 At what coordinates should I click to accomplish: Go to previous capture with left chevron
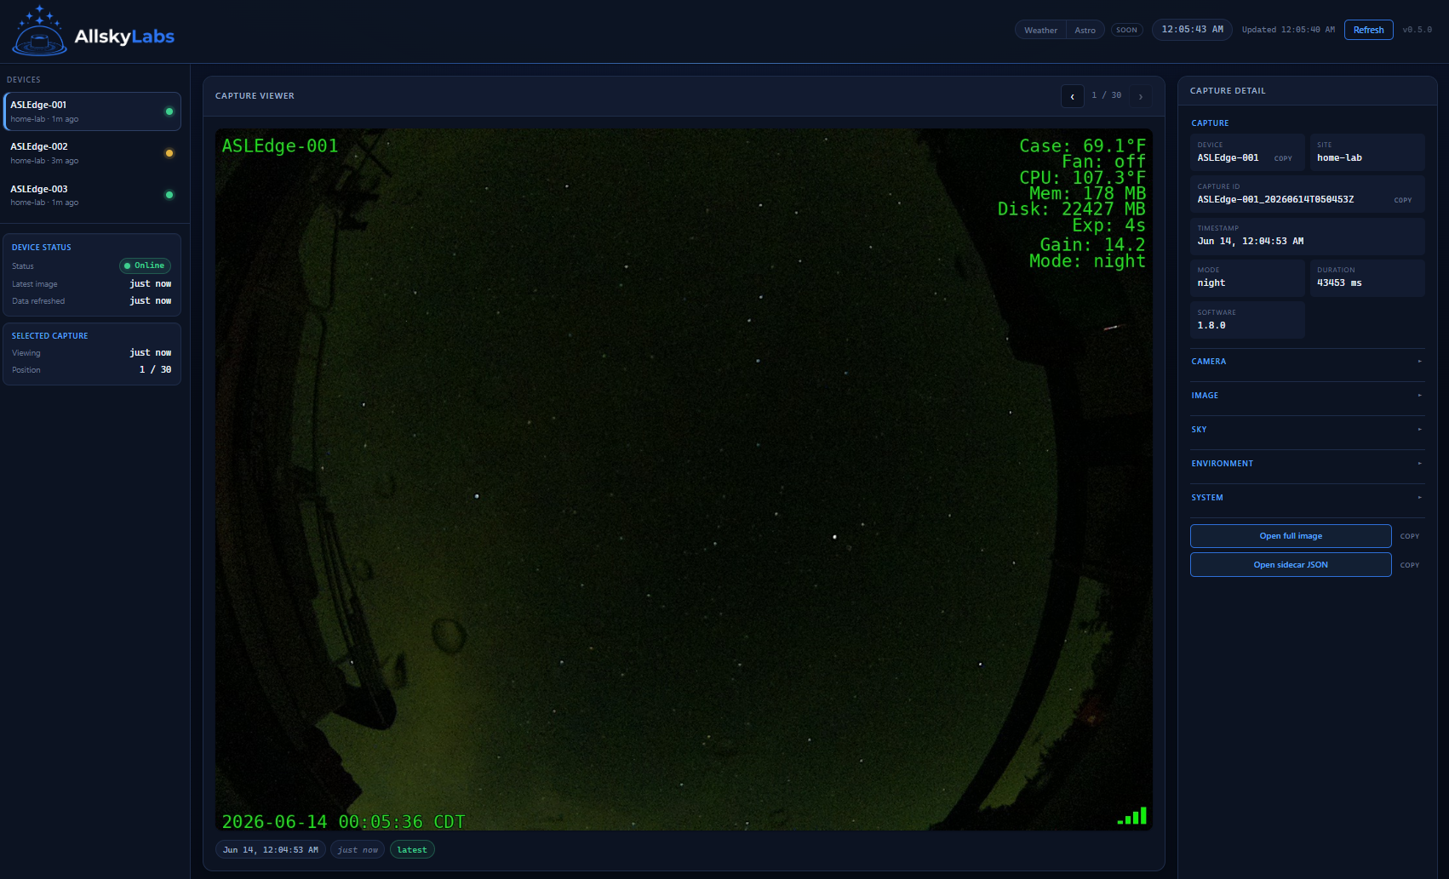[x=1072, y=96]
